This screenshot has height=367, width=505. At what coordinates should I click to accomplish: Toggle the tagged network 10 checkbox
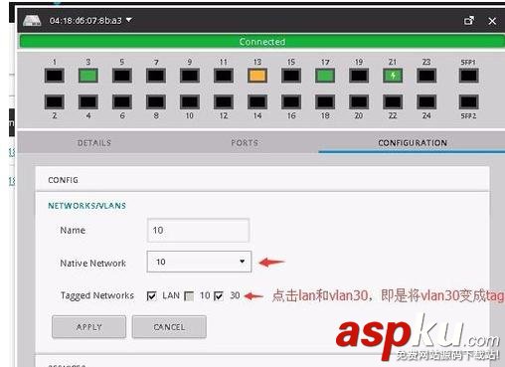coord(189,295)
